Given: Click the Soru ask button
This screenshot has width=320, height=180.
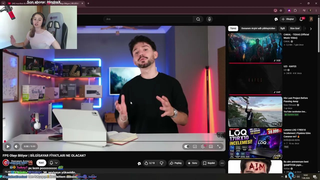Looking at the screenshot, I should coord(192,163).
